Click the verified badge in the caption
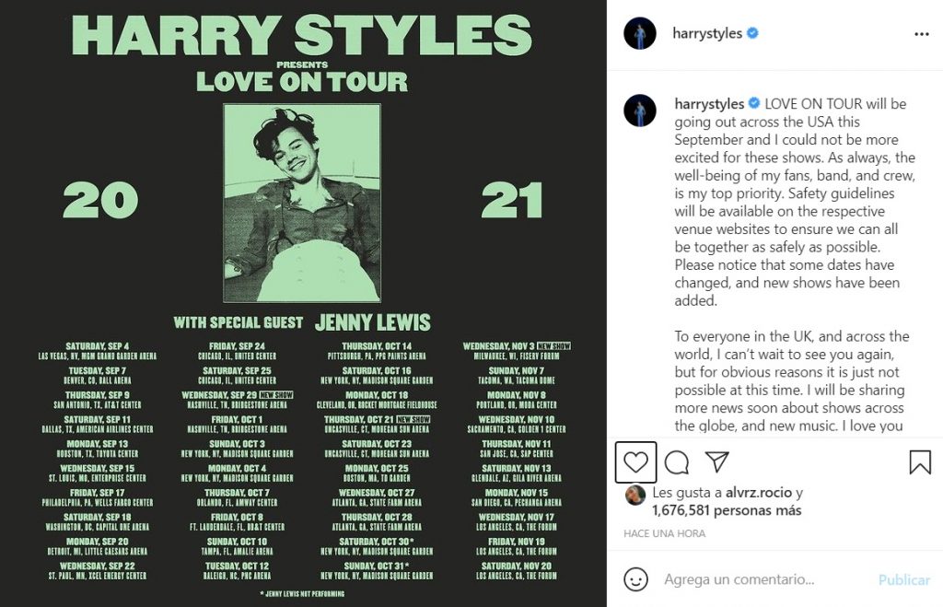 [x=754, y=104]
